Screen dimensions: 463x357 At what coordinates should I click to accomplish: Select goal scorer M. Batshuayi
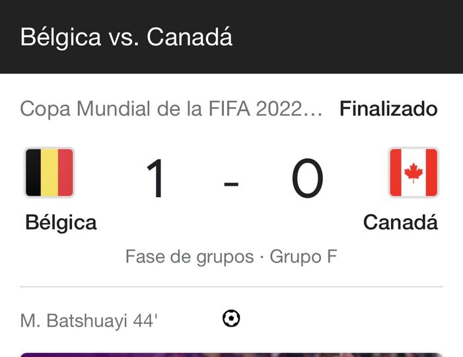click(75, 321)
